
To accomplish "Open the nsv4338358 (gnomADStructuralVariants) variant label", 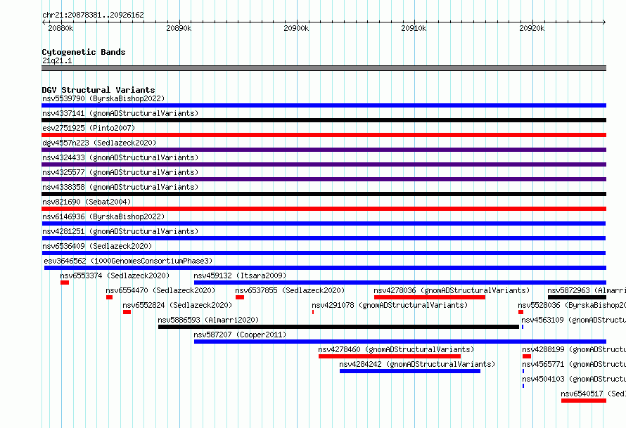I will (120, 187).
